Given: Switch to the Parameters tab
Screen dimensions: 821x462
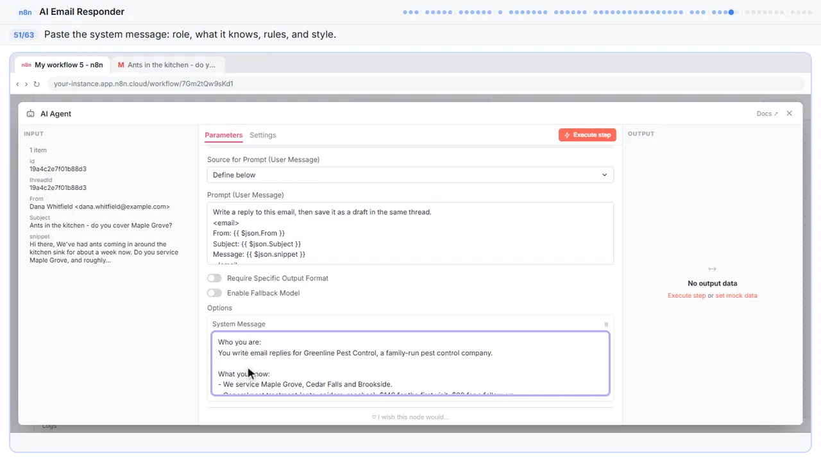Looking at the screenshot, I should [224, 135].
